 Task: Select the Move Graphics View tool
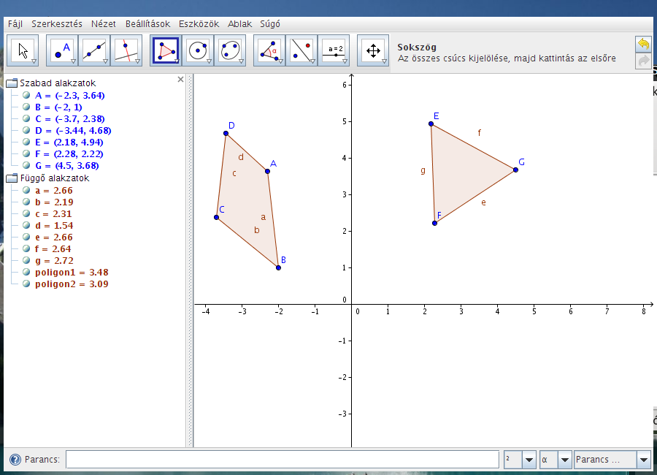373,50
